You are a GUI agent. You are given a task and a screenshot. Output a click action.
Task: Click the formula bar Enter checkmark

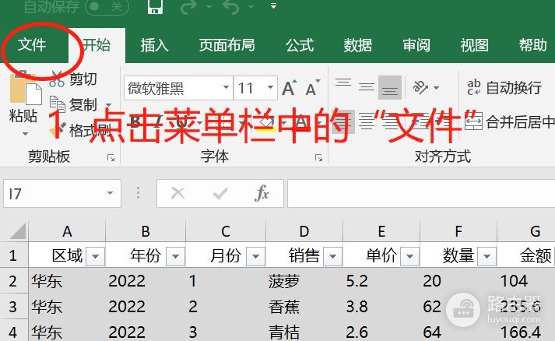[220, 193]
